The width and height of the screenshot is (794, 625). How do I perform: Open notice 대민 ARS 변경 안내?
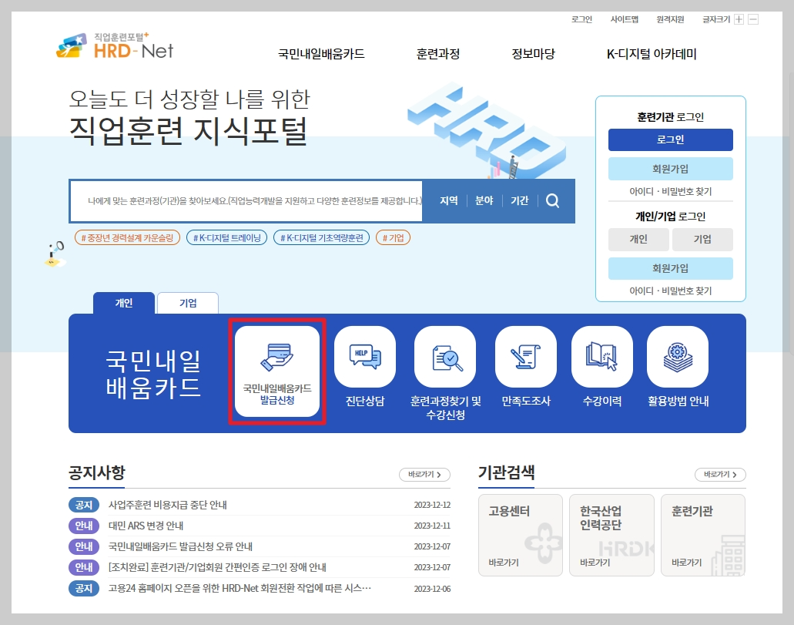coord(146,526)
